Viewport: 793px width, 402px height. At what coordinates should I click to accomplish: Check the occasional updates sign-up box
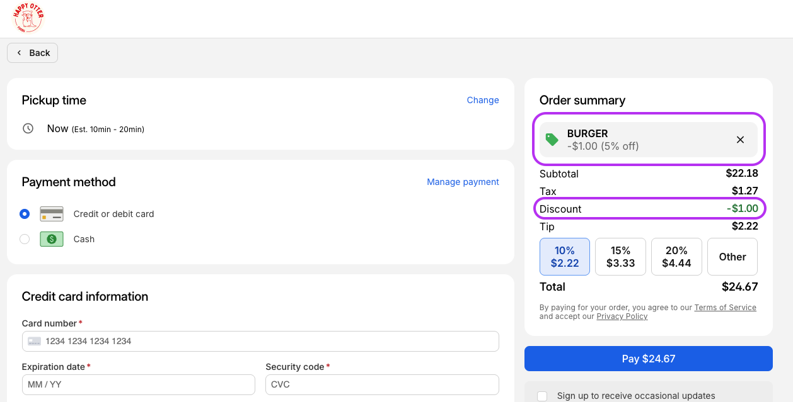pyautogui.click(x=542, y=396)
